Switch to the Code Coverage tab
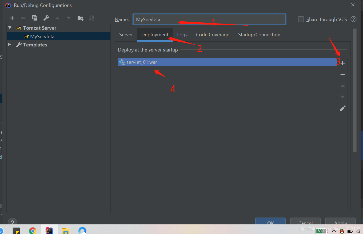363x234 pixels. coord(213,35)
